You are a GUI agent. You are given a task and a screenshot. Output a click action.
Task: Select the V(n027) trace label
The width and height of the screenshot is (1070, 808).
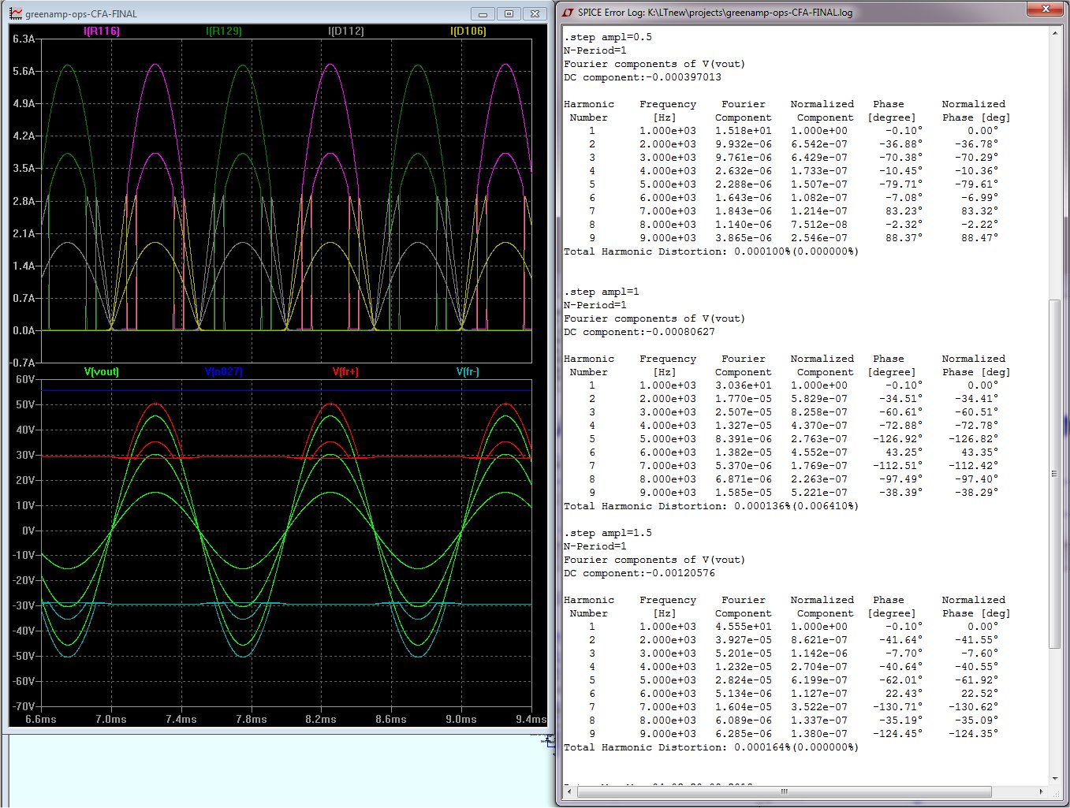(223, 372)
